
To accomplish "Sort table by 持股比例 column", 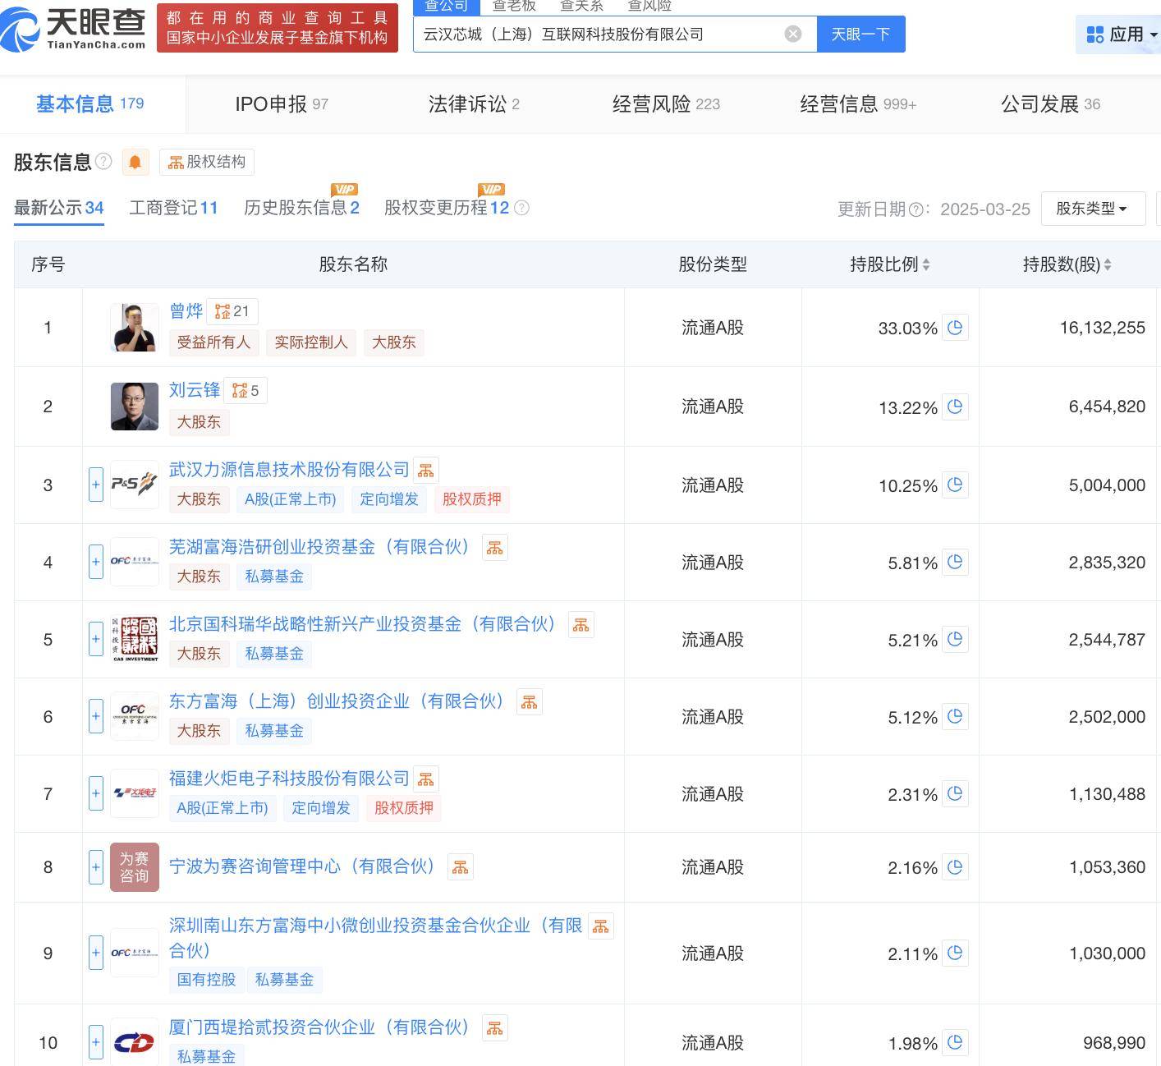I will coord(889,264).
